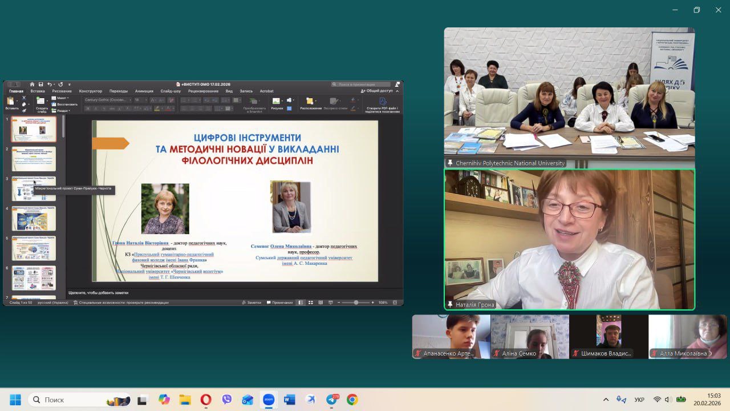
Task: Click the zoom slider in PowerPoint status bar
Action: pyautogui.click(x=356, y=303)
